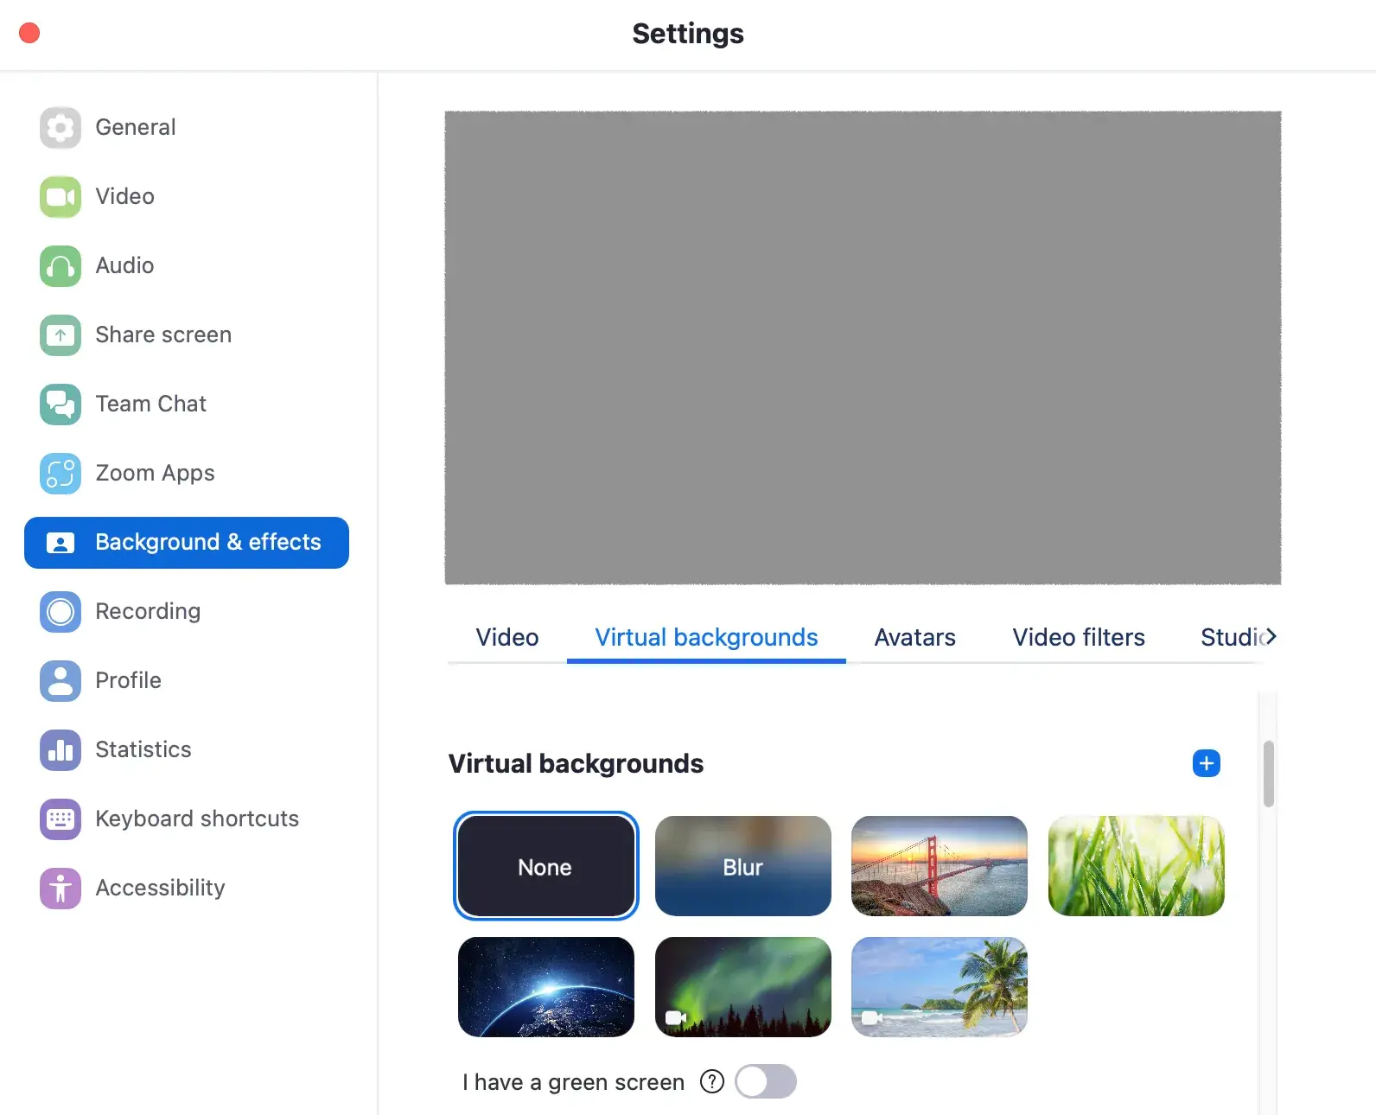Click the Statistics bar chart icon
Image resolution: width=1376 pixels, height=1115 pixels.
[x=61, y=750]
